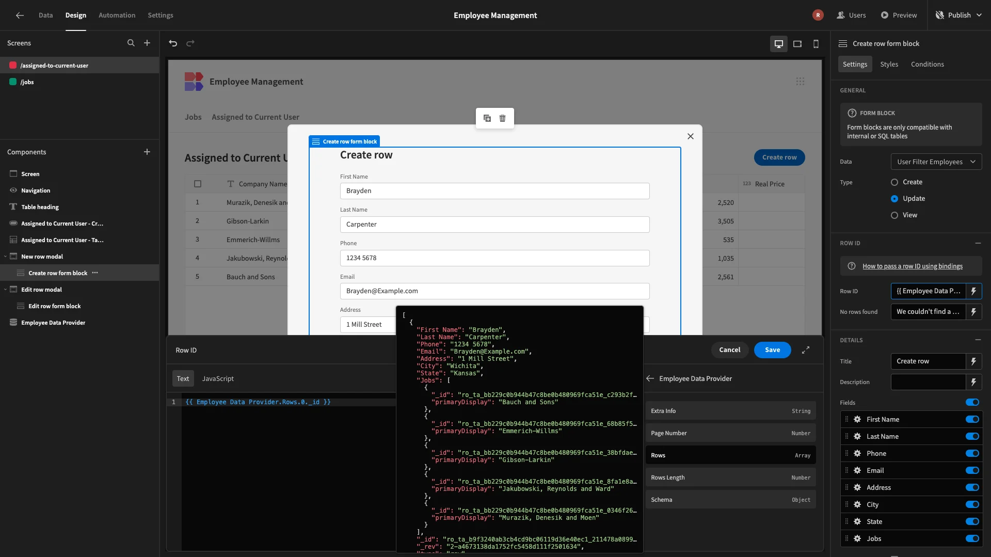Image resolution: width=991 pixels, height=557 pixels.
Task: Select the Update type radio button
Action: click(x=894, y=199)
